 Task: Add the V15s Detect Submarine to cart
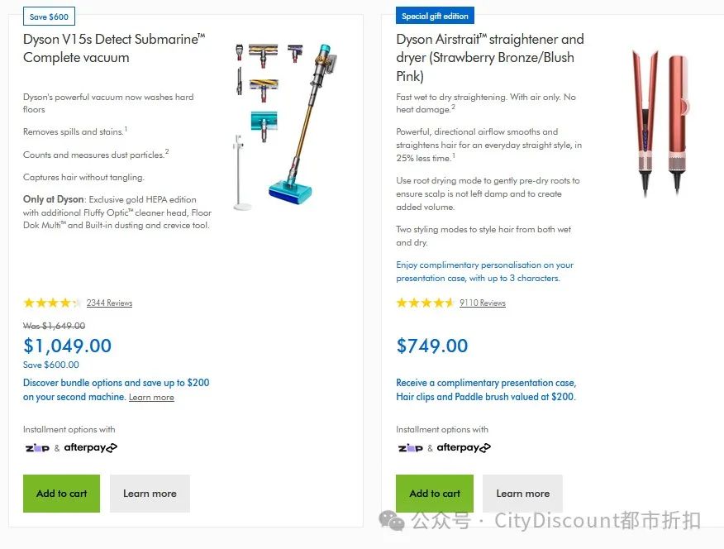point(61,494)
